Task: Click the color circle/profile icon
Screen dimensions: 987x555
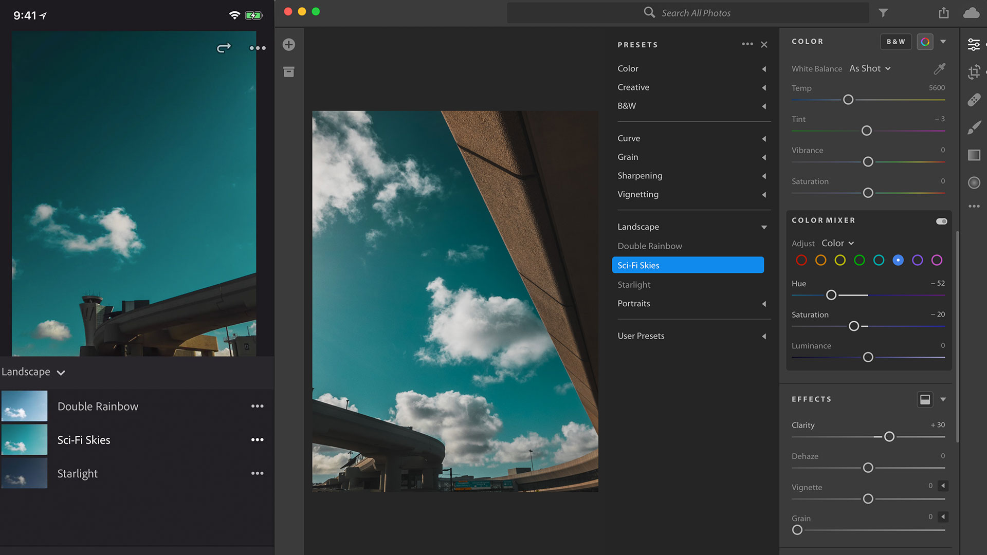Action: point(925,41)
